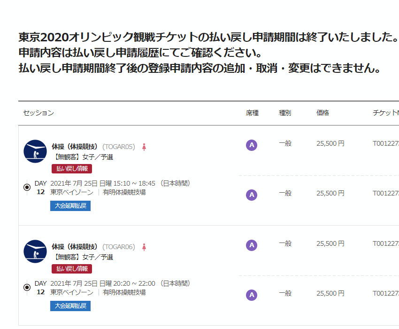Click first 25,500 円 price in TOGAR05
399x329 pixels.
tap(330, 143)
